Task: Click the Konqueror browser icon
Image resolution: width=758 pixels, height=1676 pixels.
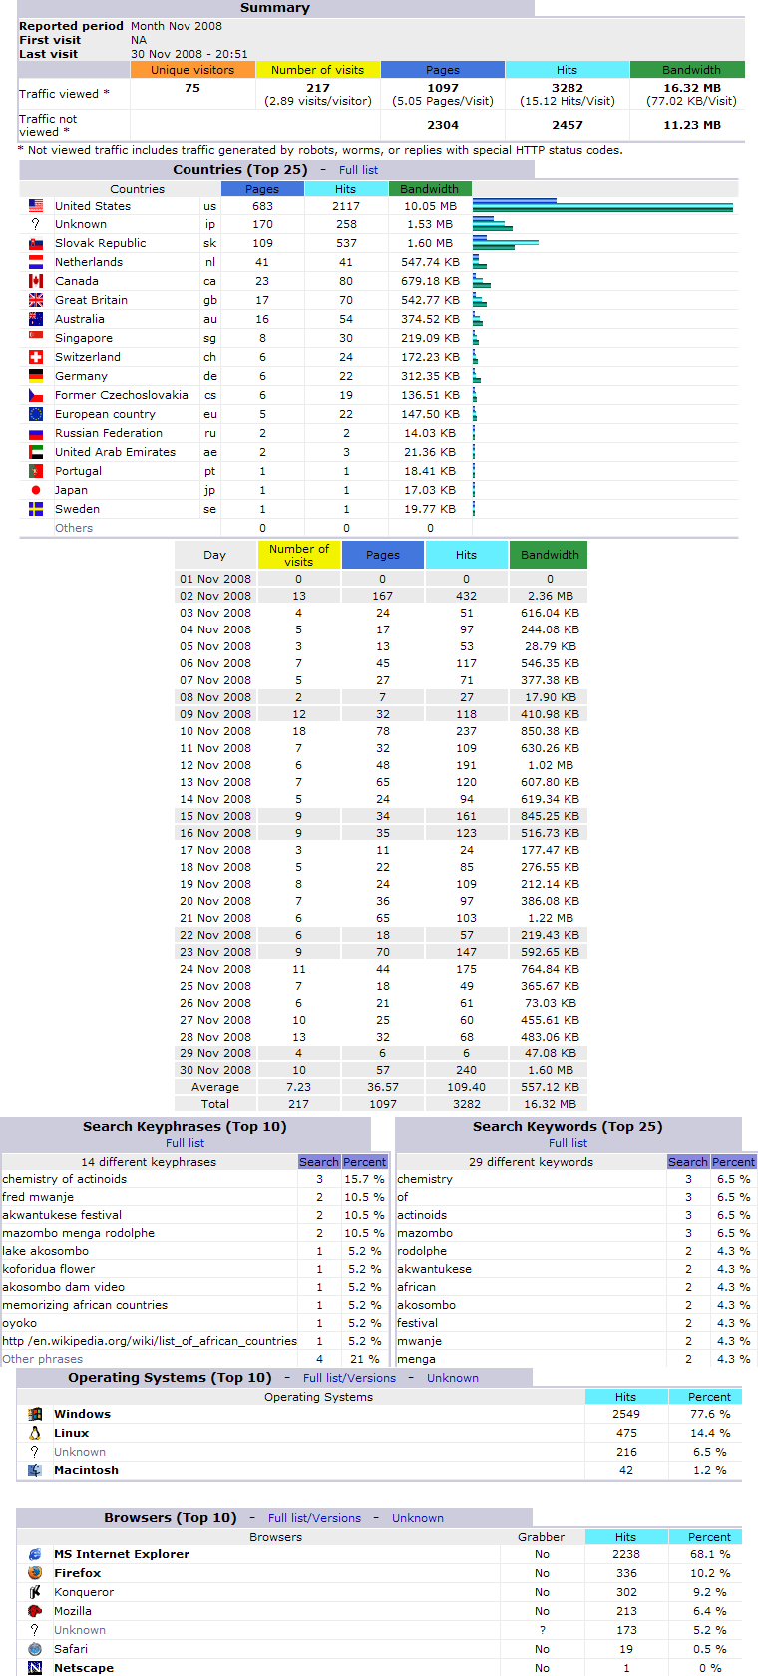Action: (x=35, y=1592)
